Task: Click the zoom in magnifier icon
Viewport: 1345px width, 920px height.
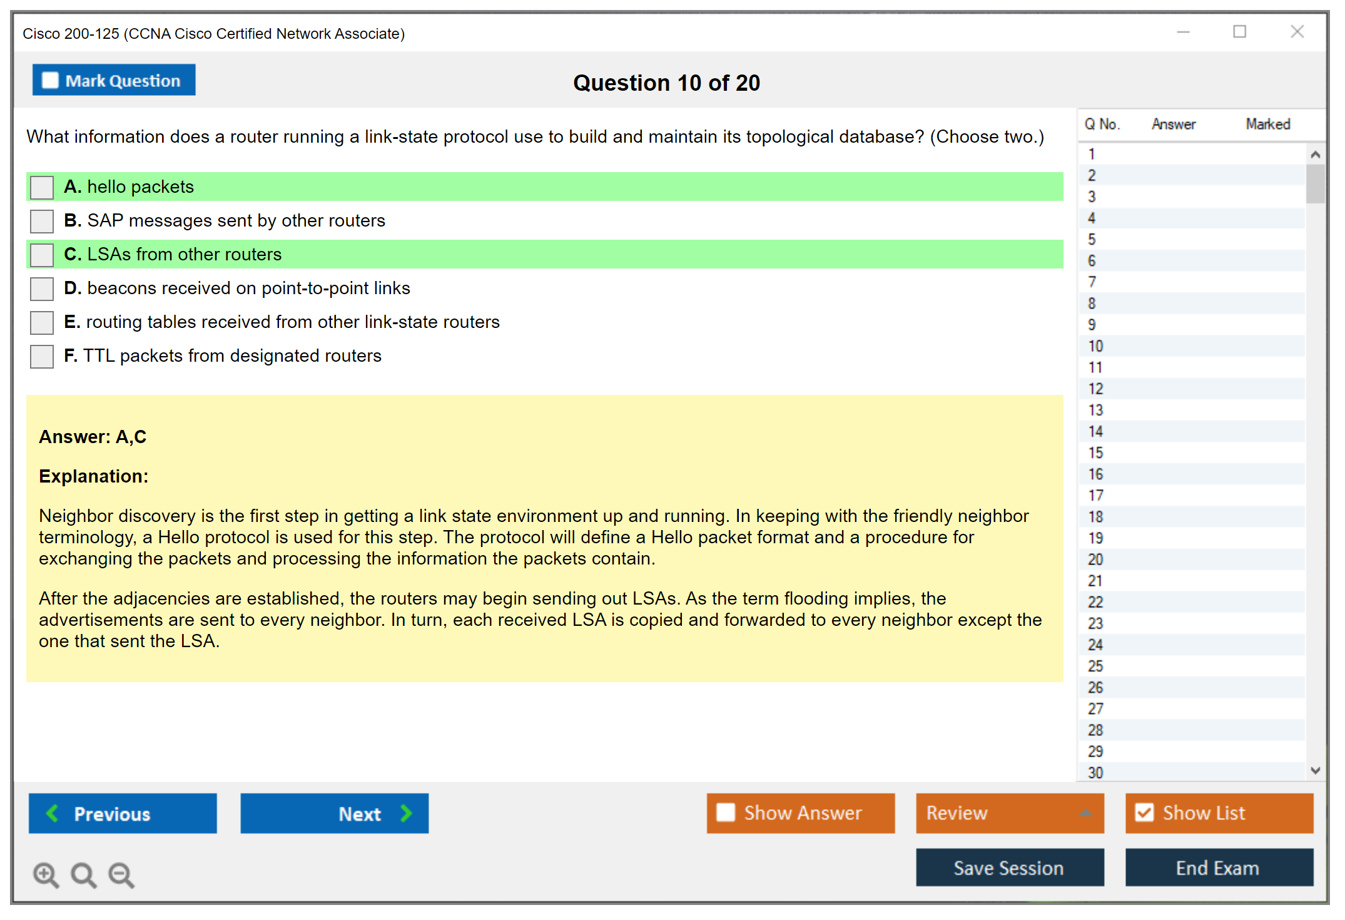Action: 46,874
